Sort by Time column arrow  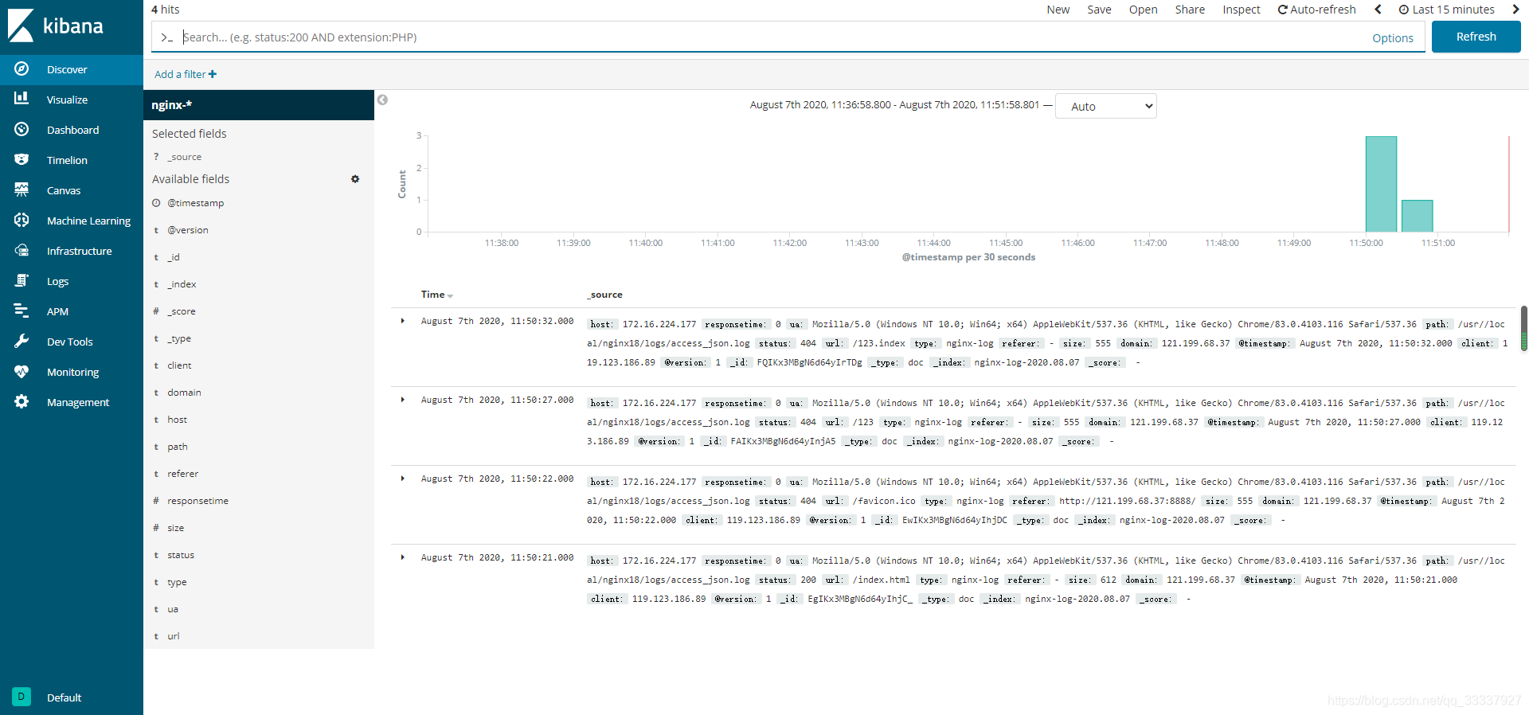pyautogui.click(x=450, y=295)
